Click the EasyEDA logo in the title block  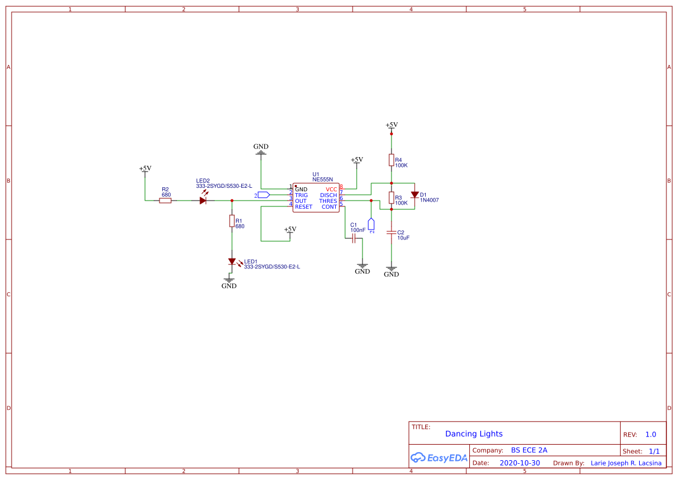coord(439,457)
